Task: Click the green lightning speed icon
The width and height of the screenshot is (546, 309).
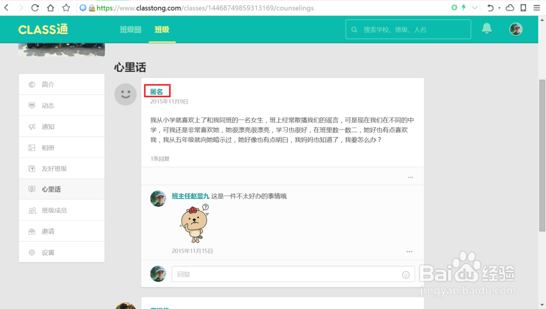Action: (464, 7)
